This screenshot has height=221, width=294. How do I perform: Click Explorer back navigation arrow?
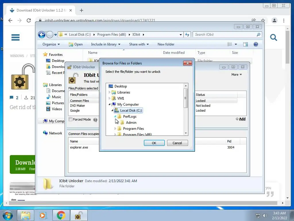[x=42, y=35]
